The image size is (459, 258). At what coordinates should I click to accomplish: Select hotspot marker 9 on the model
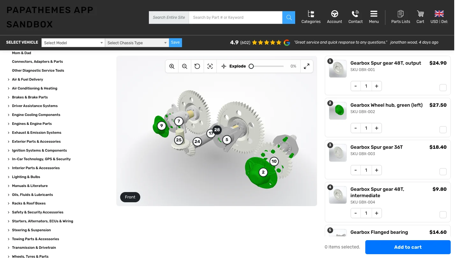point(162,126)
